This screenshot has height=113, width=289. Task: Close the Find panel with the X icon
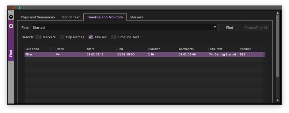(11, 26)
